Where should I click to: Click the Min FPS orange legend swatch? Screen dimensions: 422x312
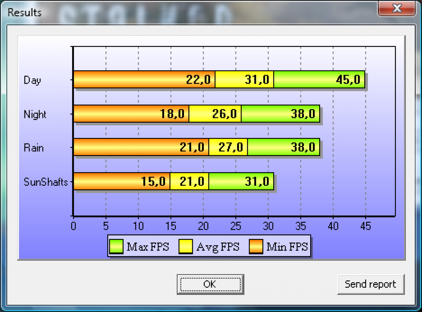[256, 247]
